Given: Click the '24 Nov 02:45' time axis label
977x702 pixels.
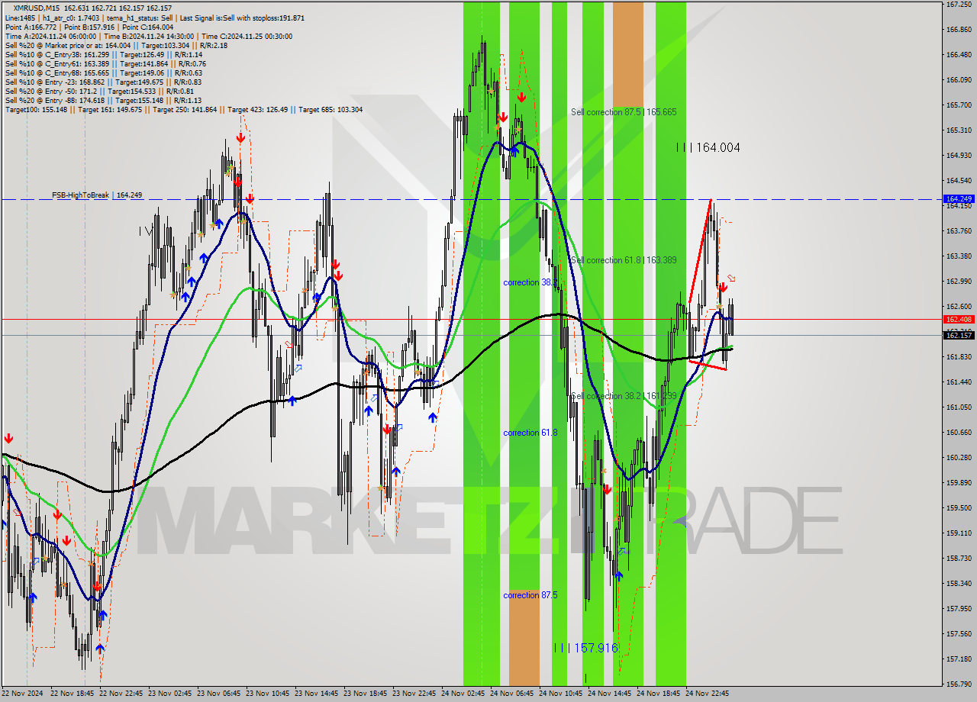Looking at the screenshot, I should pos(463,694).
